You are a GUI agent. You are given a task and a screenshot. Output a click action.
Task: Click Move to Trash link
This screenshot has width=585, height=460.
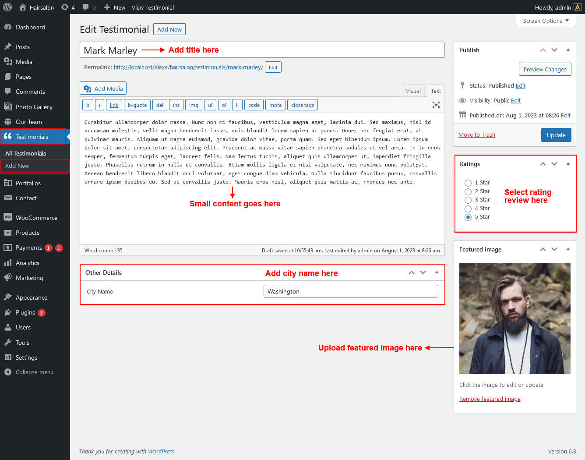(x=477, y=134)
